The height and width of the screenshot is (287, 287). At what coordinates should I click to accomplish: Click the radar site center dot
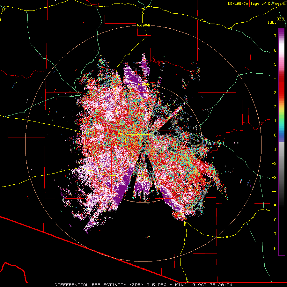pyautogui.click(x=143, y=143)
